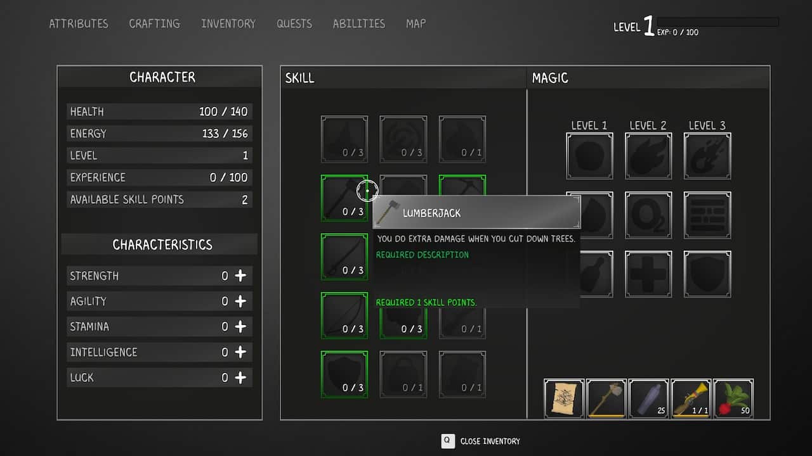Add a point to Agility

click(x=240, y=301)
